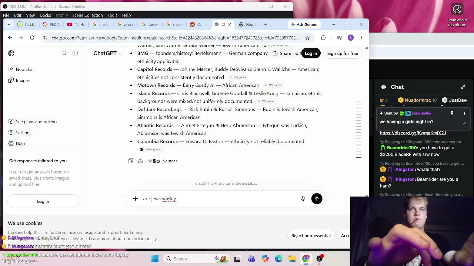Click the plus attach icon in composer

(x=135, y=199)
